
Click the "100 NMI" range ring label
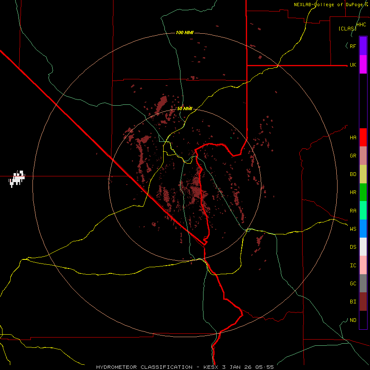pos(185,32)
